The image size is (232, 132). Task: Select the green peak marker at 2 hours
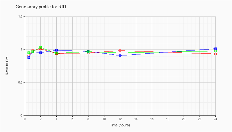click(40, 47)
